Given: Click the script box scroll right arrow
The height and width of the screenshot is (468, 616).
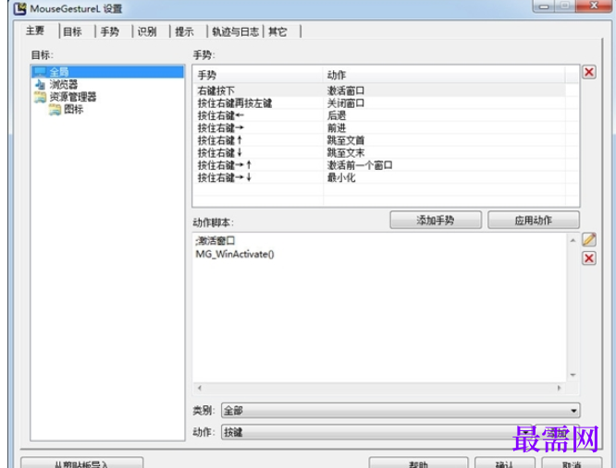Looking at the screenshot, I should 559,388.
